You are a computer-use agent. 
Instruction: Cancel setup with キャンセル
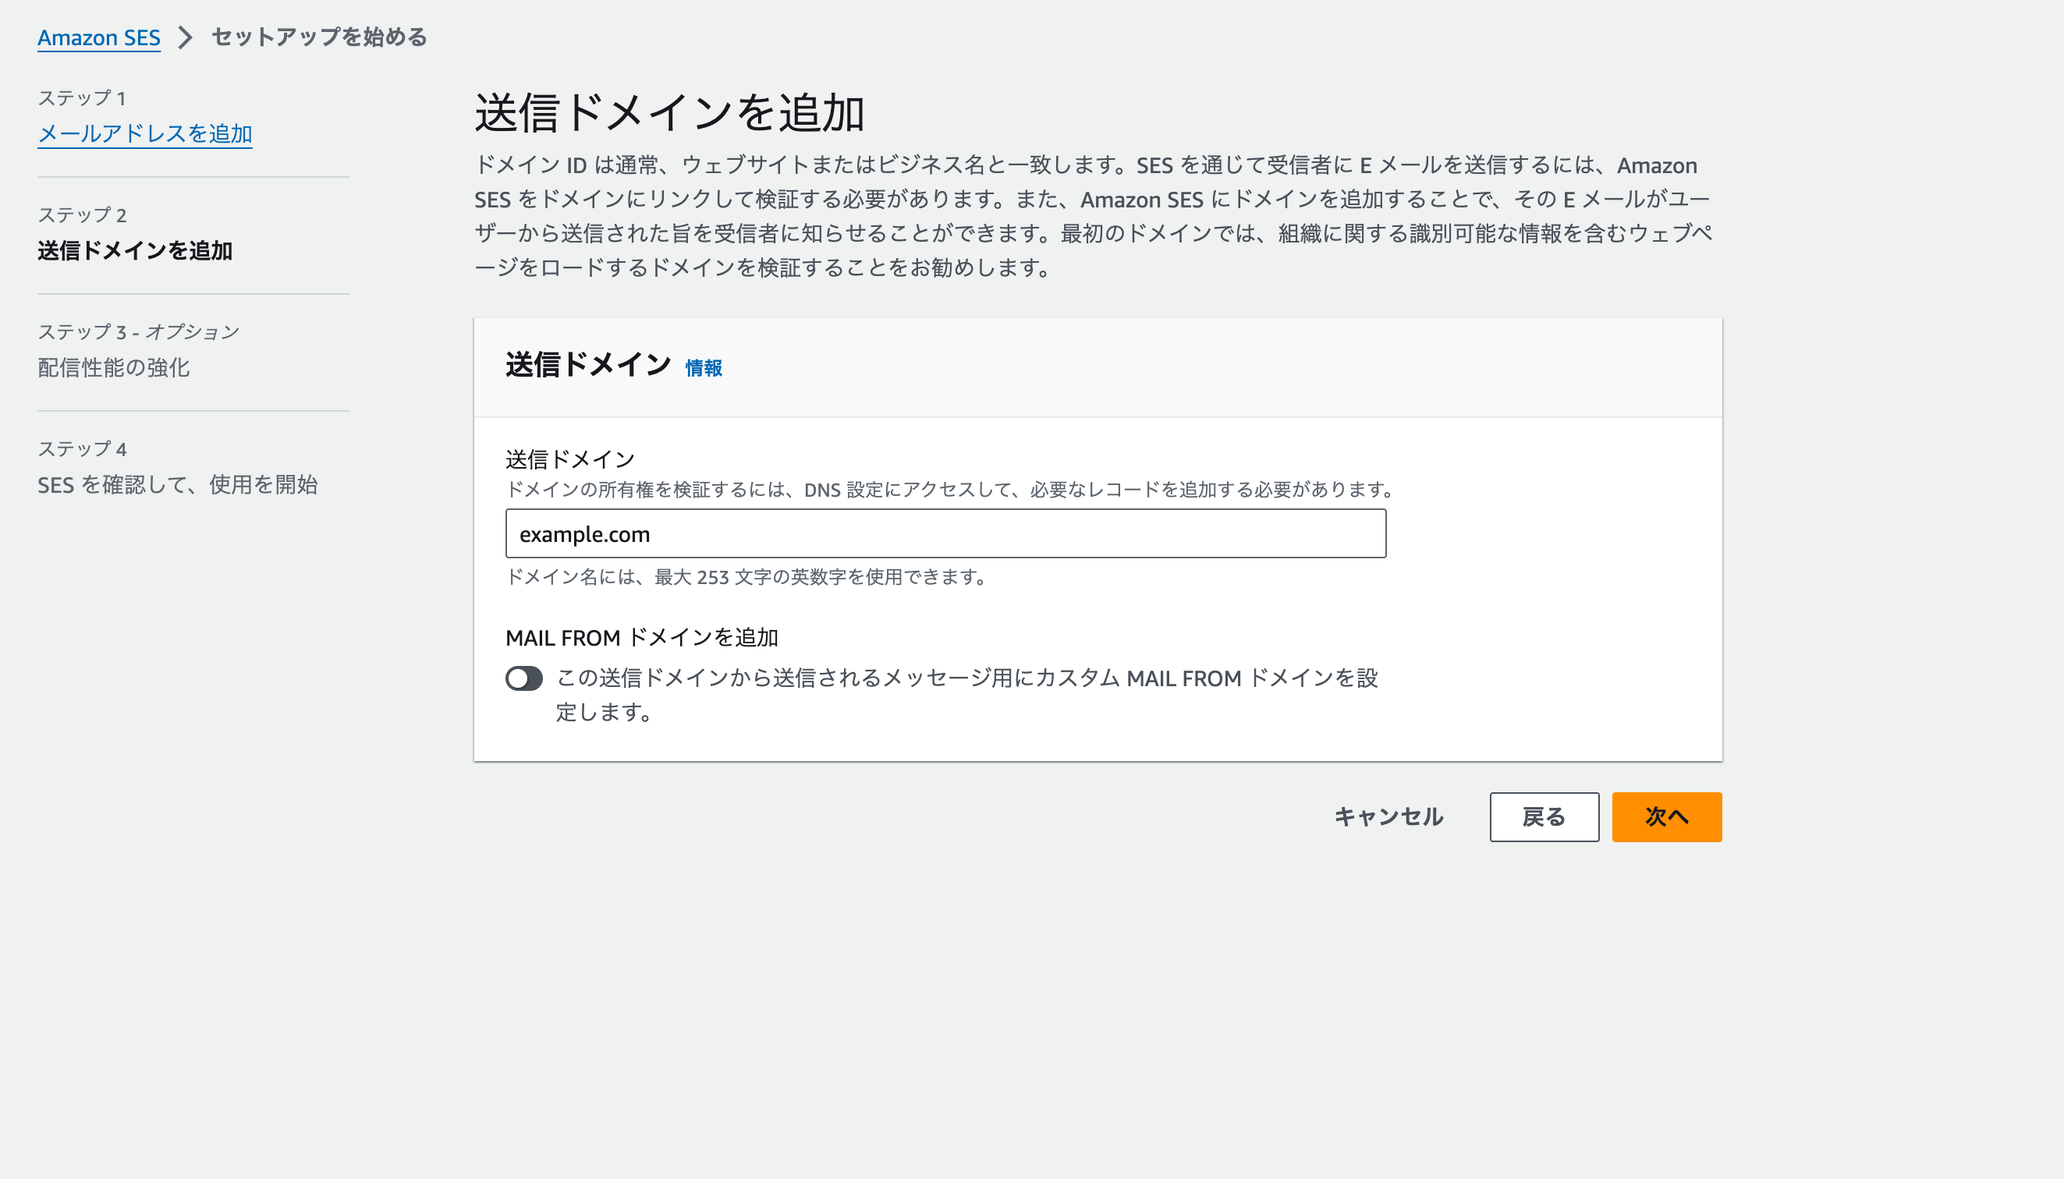click(x=1388, y=817)
